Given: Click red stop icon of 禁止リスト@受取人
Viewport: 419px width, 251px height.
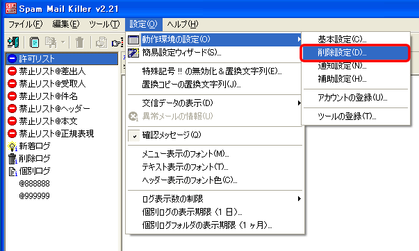Looking at the screenshot, I should 12,84.
